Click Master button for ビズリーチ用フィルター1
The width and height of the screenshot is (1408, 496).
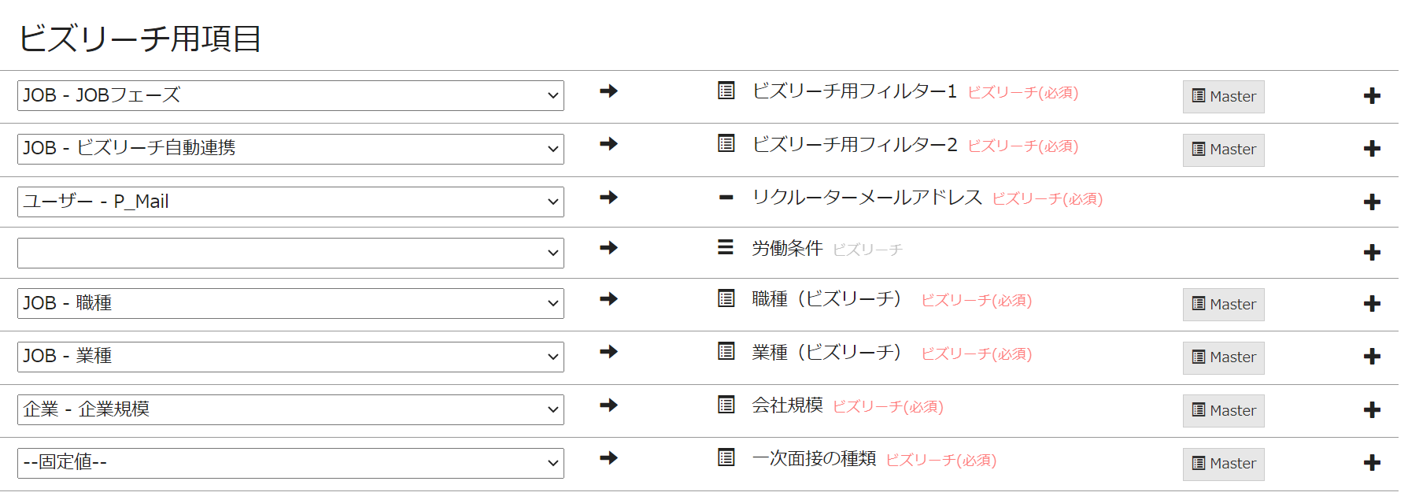(x=1223, y=97)
